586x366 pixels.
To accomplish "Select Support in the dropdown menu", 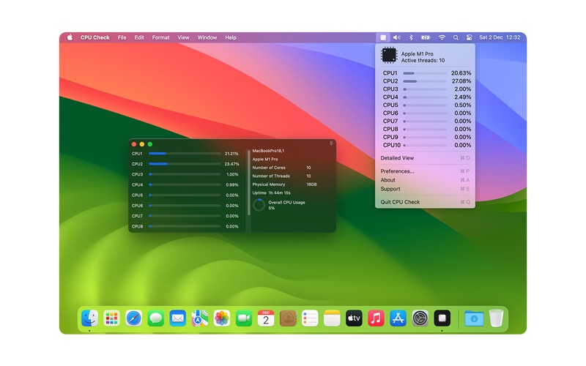I will click(426, 189).
